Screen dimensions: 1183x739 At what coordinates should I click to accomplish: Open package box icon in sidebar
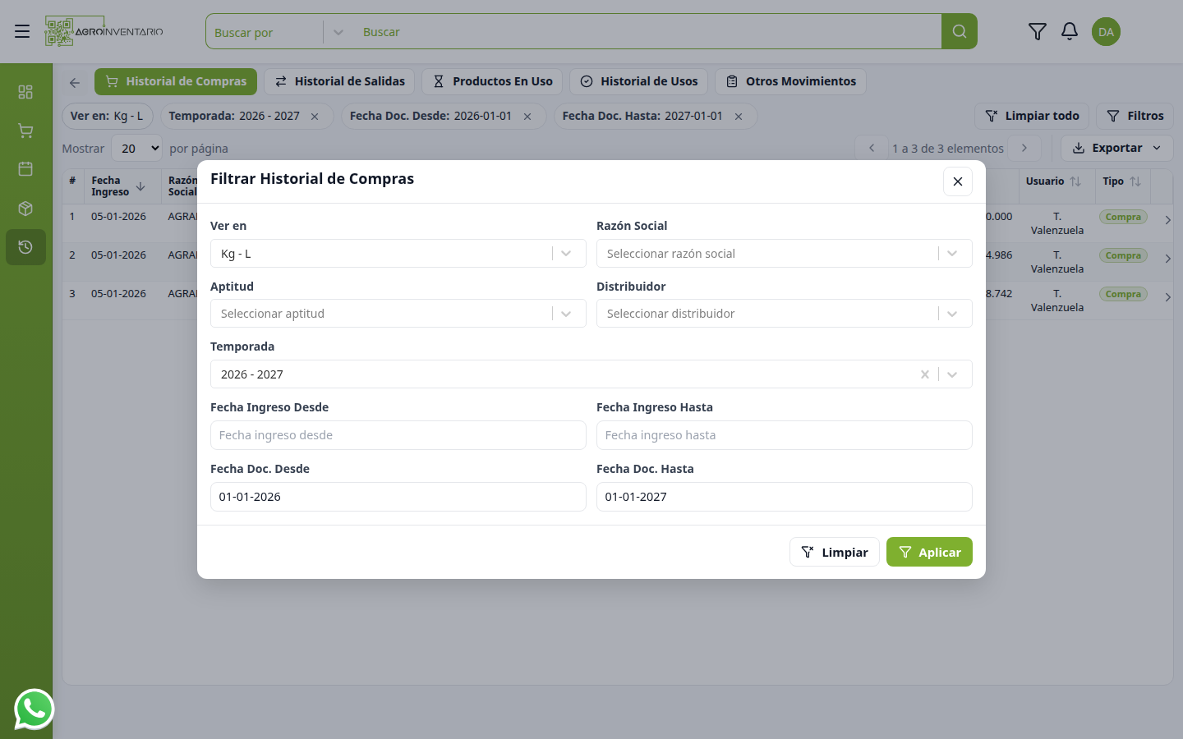point(25,208)
